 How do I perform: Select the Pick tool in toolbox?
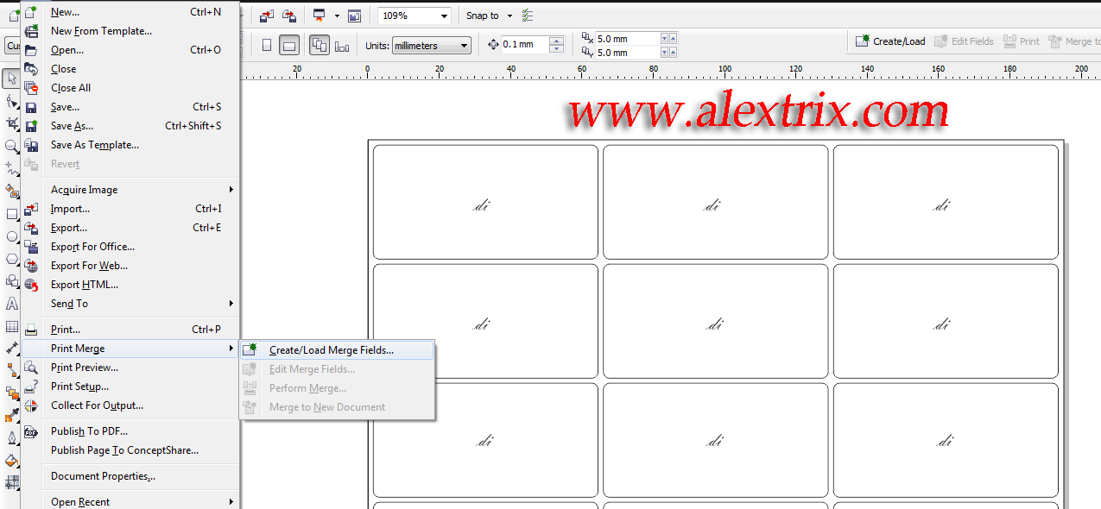click(11, 79)
